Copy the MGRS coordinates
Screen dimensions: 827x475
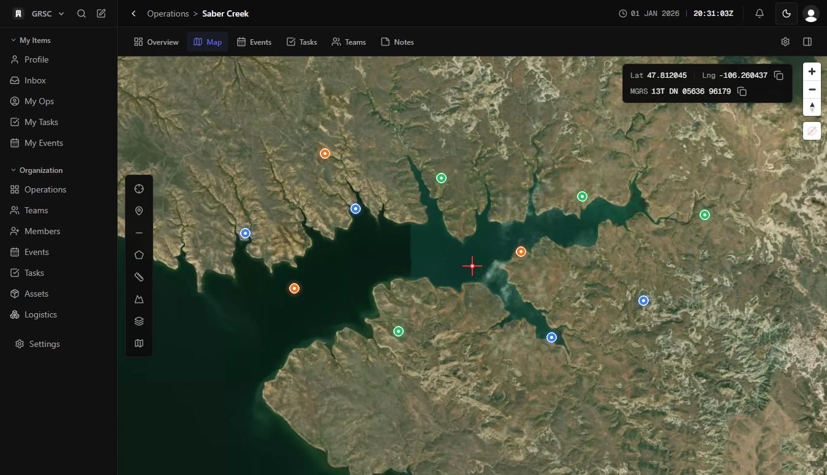click(x=742, y=91)
